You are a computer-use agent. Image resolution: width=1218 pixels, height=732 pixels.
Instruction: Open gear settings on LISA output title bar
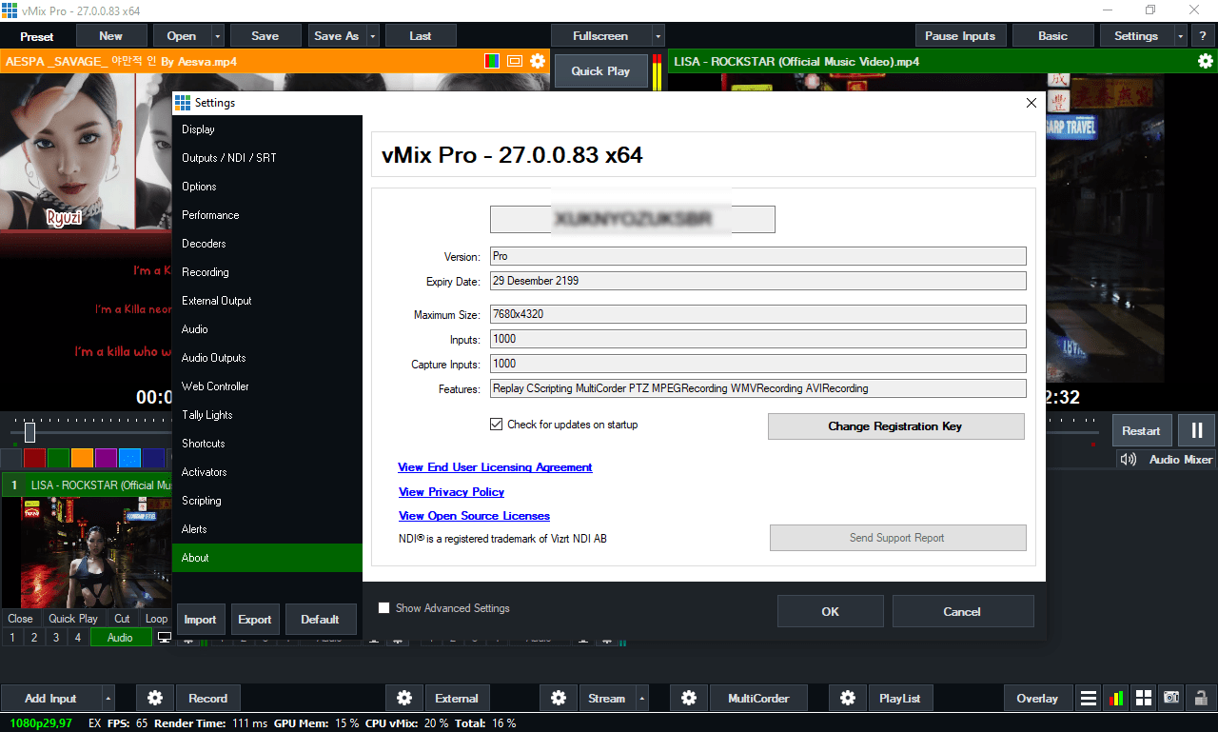tap(1205, 61)
